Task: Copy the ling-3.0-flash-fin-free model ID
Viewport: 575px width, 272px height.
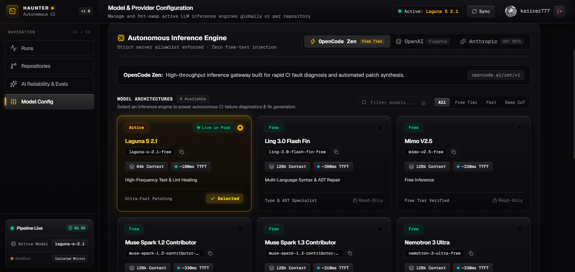Action: pyautogui.click(x=336, y=152)
